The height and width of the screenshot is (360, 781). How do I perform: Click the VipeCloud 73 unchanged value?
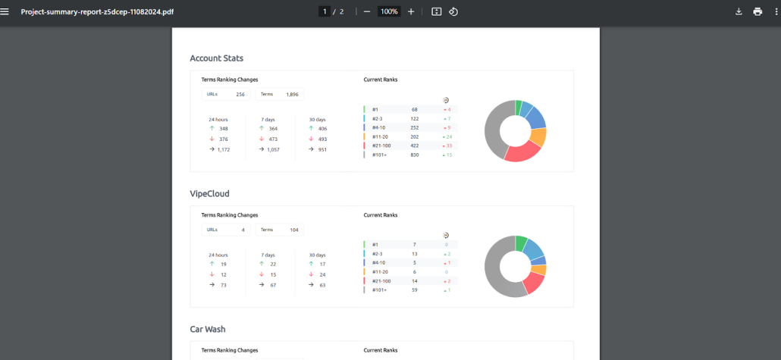tap(223, 285)
